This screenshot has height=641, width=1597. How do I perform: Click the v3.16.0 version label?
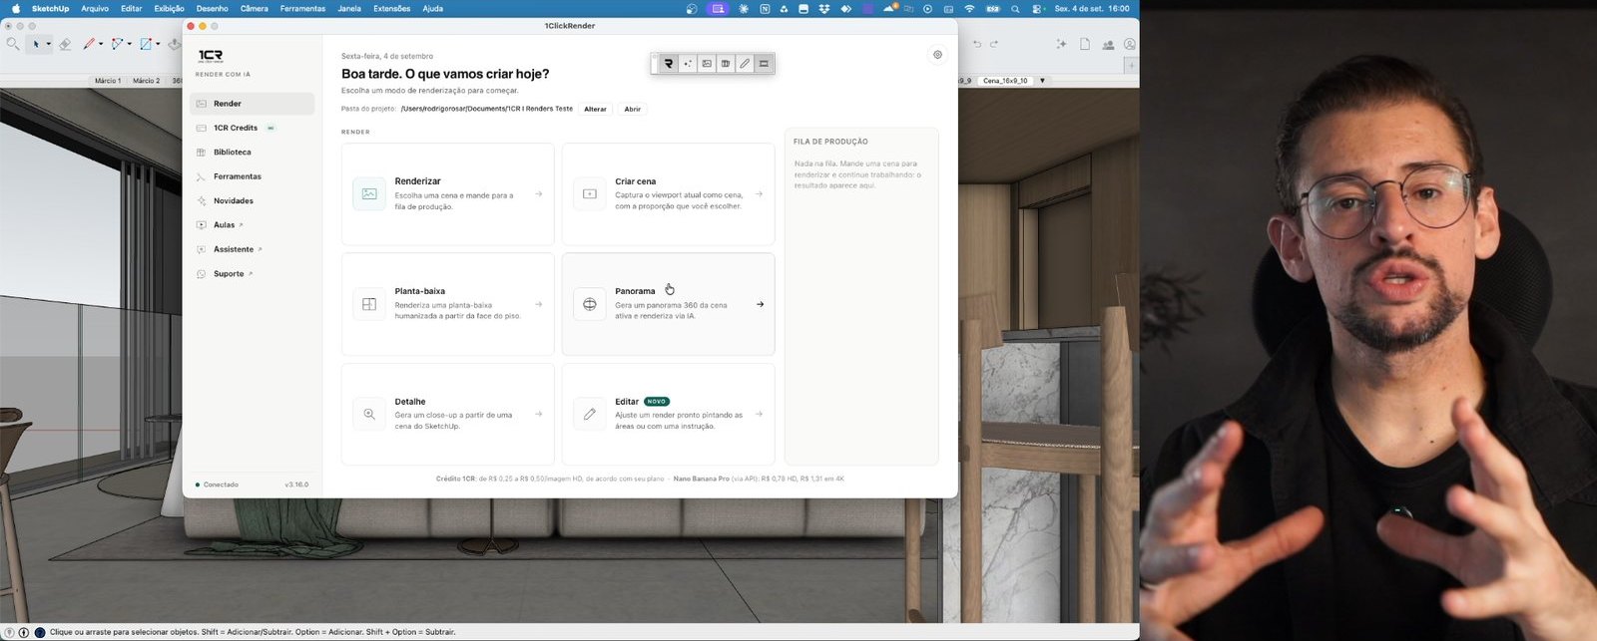(296, 484)
